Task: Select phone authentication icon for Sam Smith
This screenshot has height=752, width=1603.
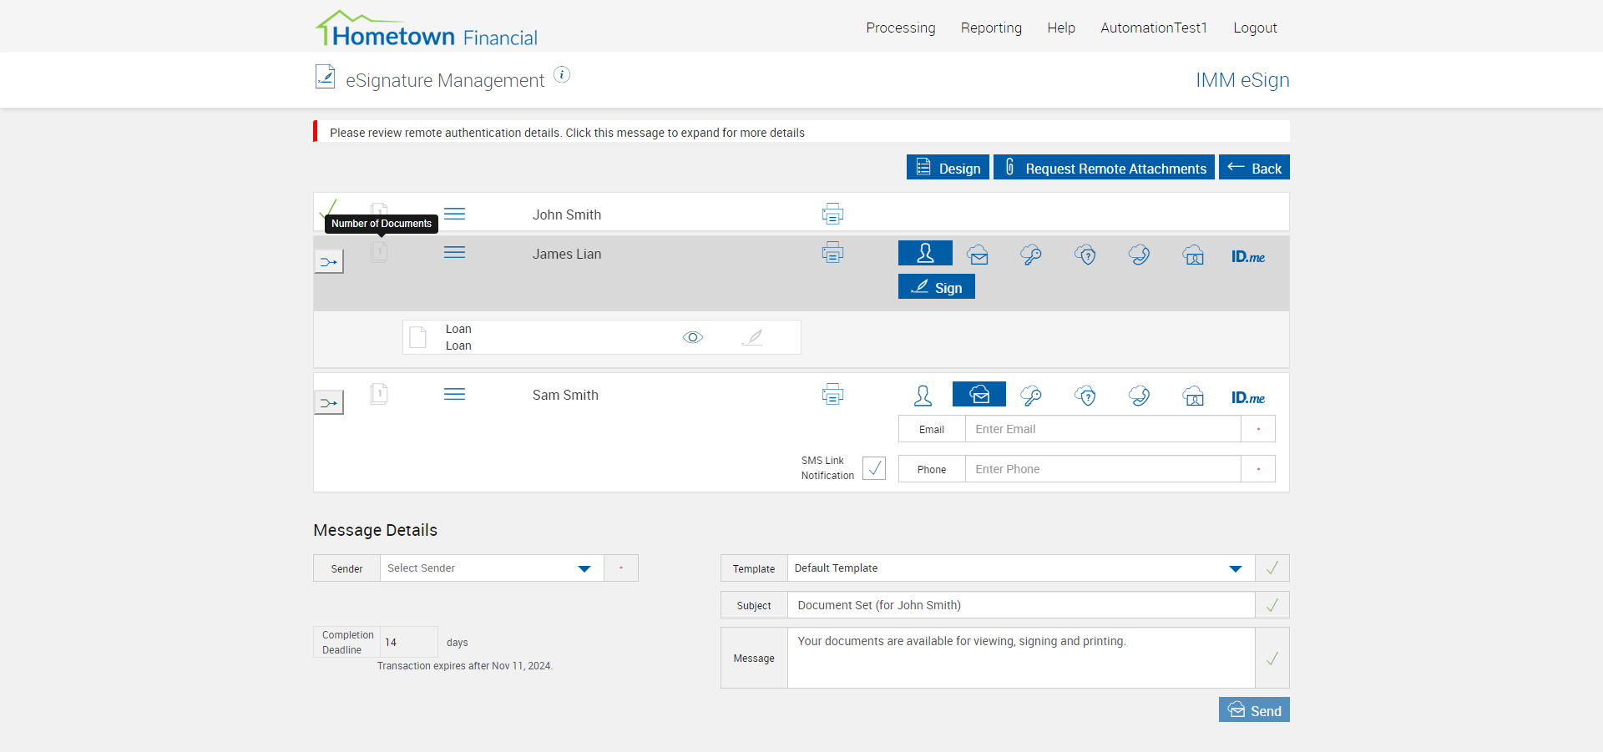Action: pyautogui.click(x=1139, y=396)
